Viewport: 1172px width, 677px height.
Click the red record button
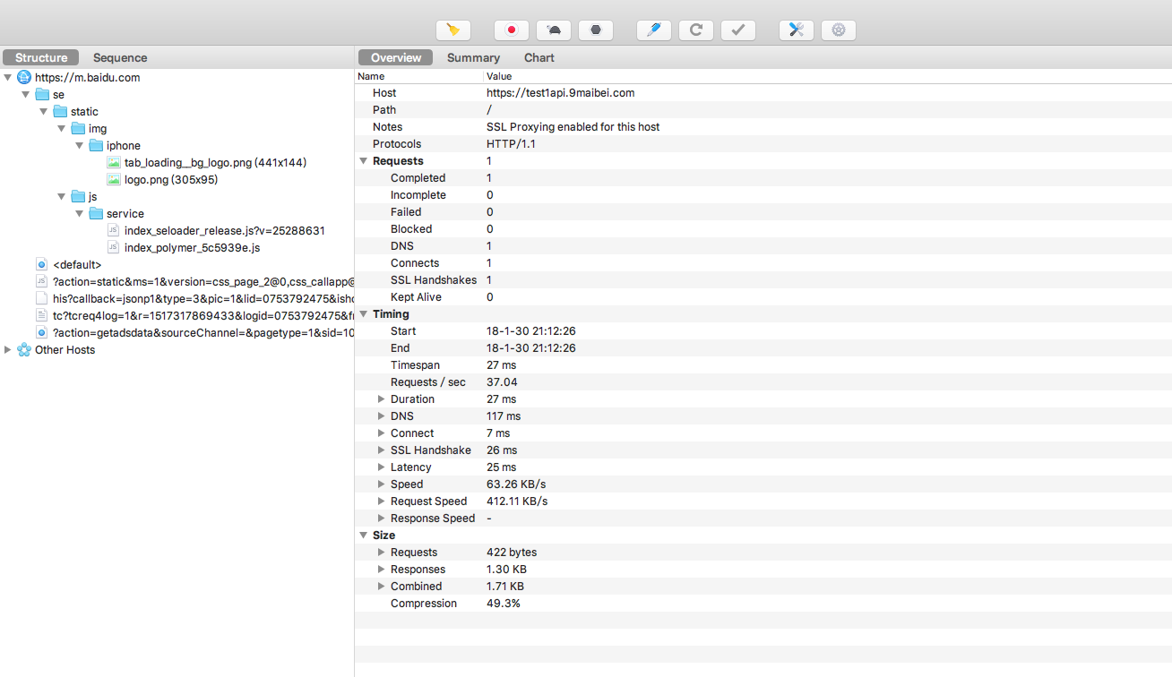(x=512, y=30)
